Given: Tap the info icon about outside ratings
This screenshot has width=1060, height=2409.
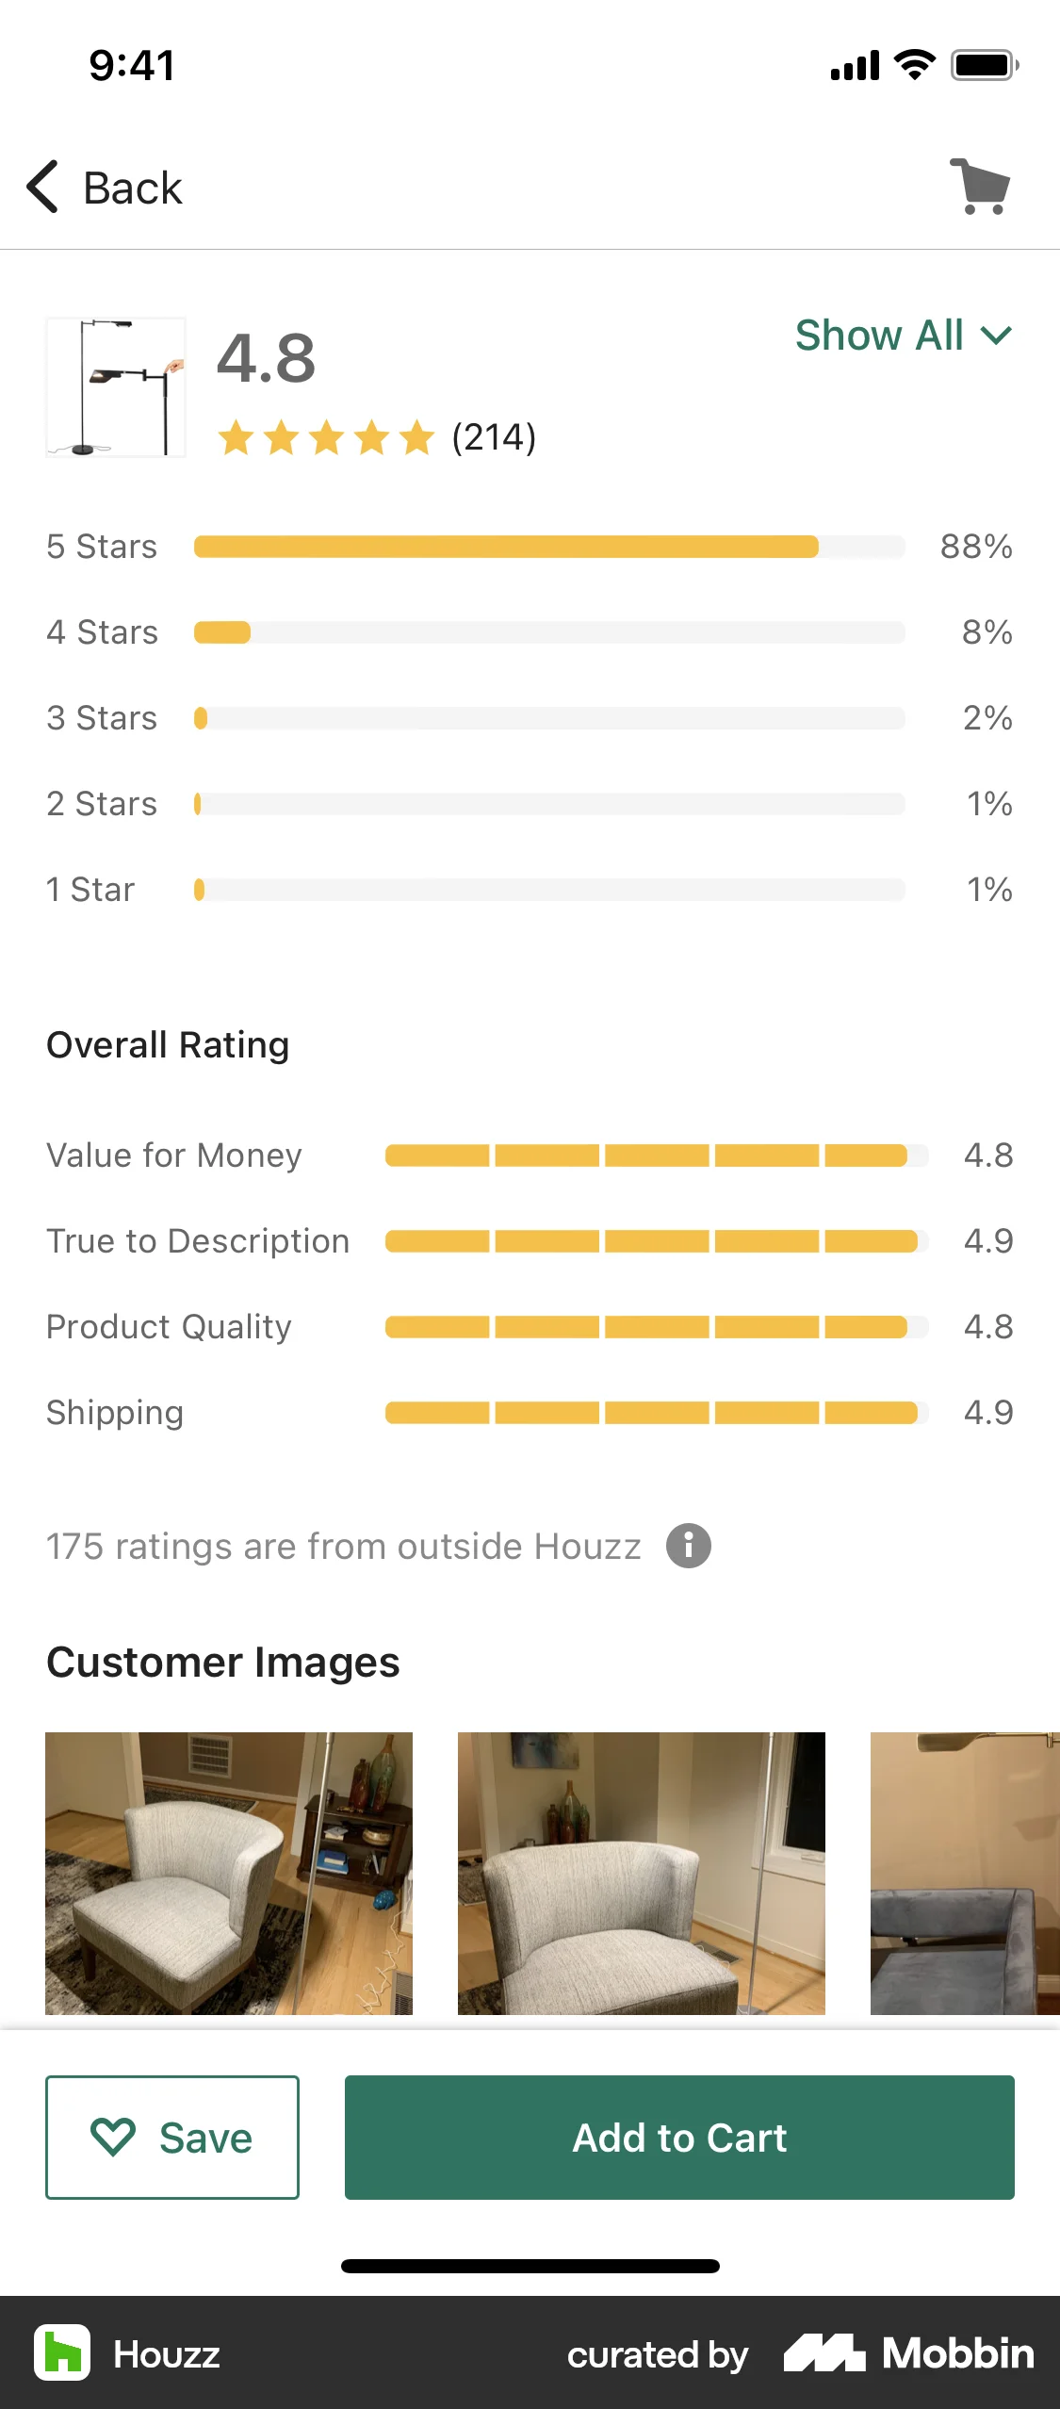Looking at the screenshot, I should point(689,1545).
